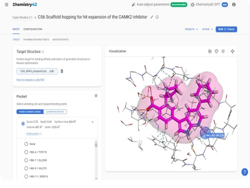This screenshot has height=188, width=250.
Task: Switch to the Configuration tab
Action: pos(33,29)
